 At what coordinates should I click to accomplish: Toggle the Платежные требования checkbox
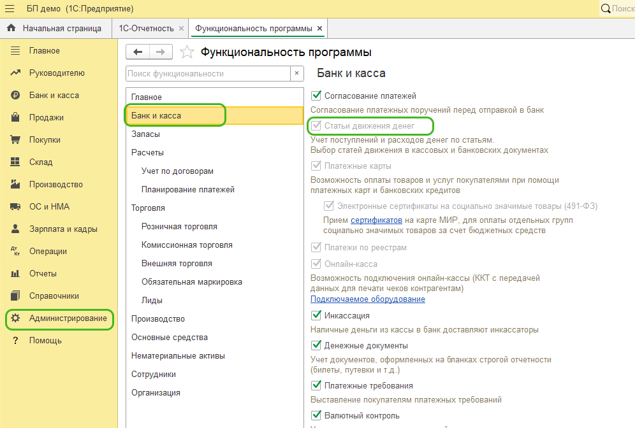316,386
